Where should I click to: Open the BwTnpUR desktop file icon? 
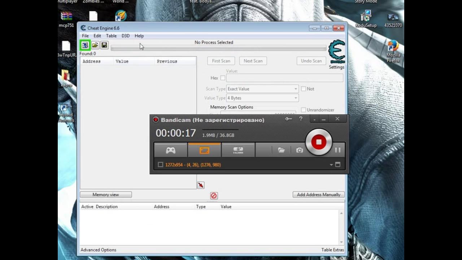pos(66,49)
